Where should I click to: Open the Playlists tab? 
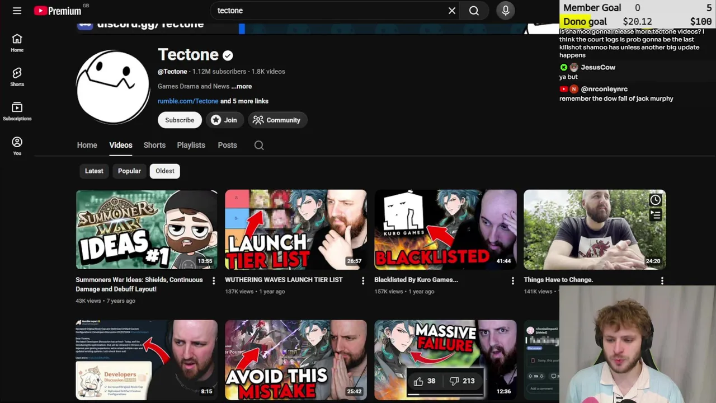click(x=191, y=145)
